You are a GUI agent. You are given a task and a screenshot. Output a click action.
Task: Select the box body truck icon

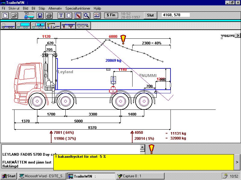[x=23, y=25]
